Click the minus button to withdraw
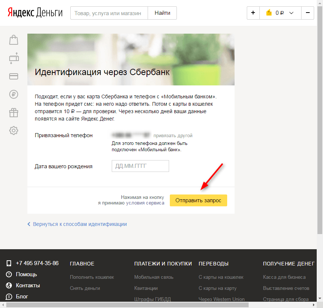The width and height of the screenshot is (323, 308). (x=308, y=13)
